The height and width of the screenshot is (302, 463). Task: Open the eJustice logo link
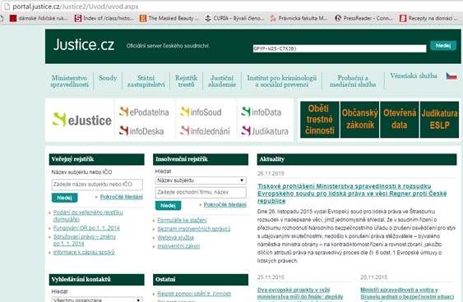click(81, 120)
